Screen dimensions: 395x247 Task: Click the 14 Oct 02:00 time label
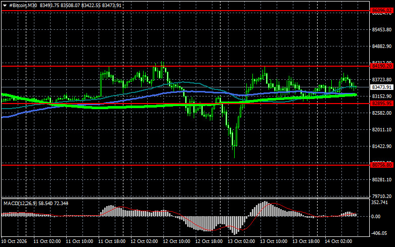pyautogui.click(x=338, y=241)
